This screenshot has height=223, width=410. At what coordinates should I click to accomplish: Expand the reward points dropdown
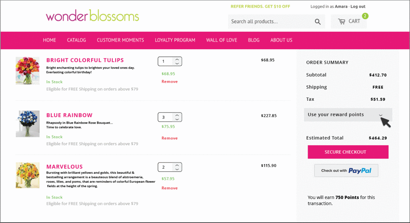(381, 115)
